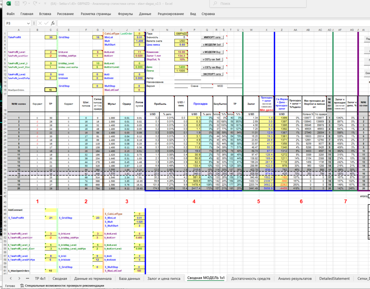Image resolution: width=370 pixels, height=289 pixels.
Task: Select column A header
Action: point(19,30)
